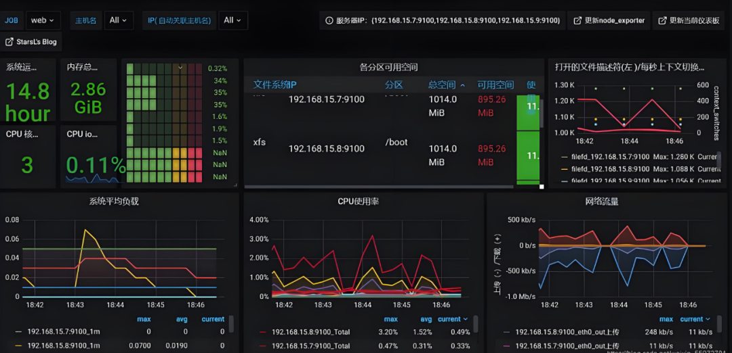This screenshot has width=732, height=353.
Task: Click the CPU core count 3
Action: point(28,165)
